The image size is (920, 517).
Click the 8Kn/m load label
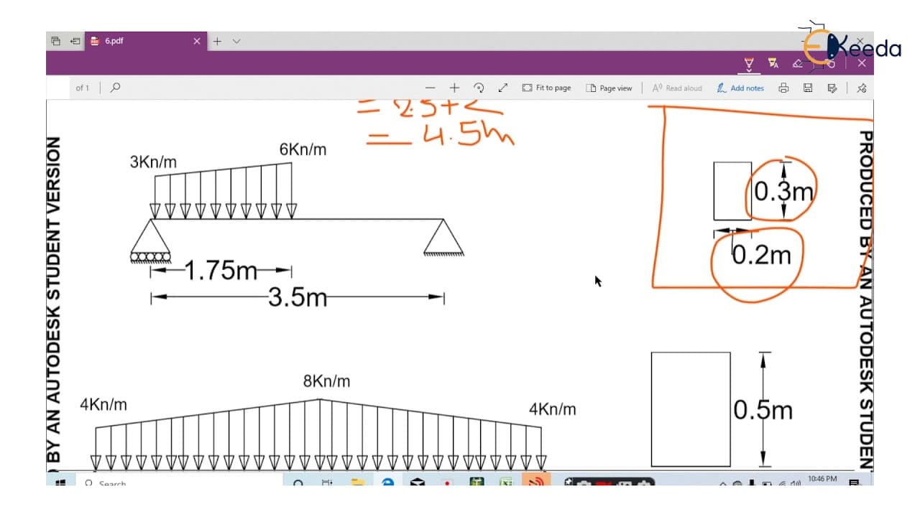coord(326,381)
